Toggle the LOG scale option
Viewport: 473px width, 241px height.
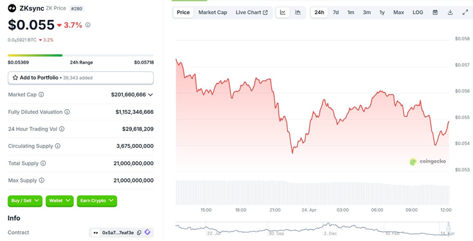(x=418, y=12)
